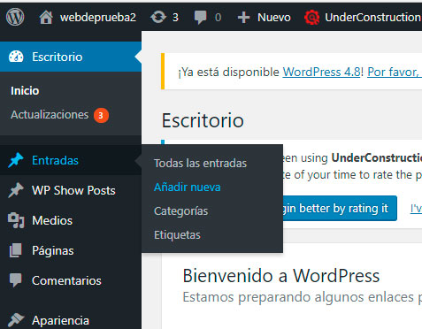Image resolution: width=422 pixels, height=329 pixels.
Task: Click the plus icon beside Nuevo
Action: pos(243,18)
